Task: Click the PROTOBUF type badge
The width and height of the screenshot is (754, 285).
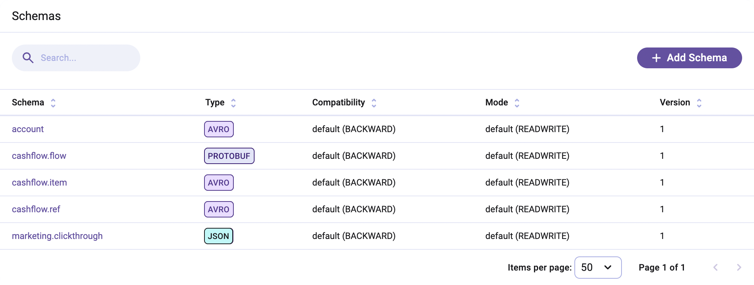Action: 229,156
